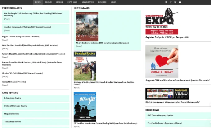Open Off the Line: Man-to-Man Combat title link
The height and width of the screenshot is (128, 211).
point(105,123)
